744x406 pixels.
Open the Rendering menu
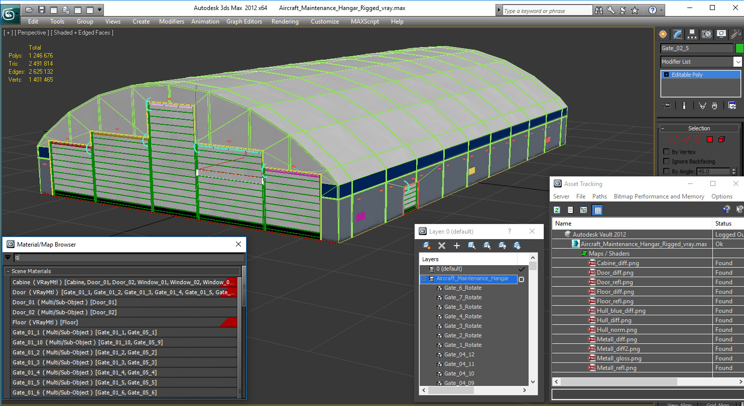point(285,22)
